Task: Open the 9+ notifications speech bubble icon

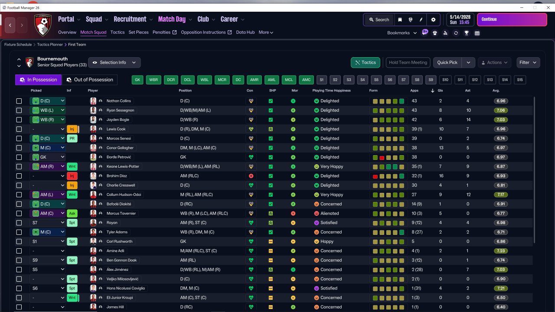Action: [x=425, y=32]
